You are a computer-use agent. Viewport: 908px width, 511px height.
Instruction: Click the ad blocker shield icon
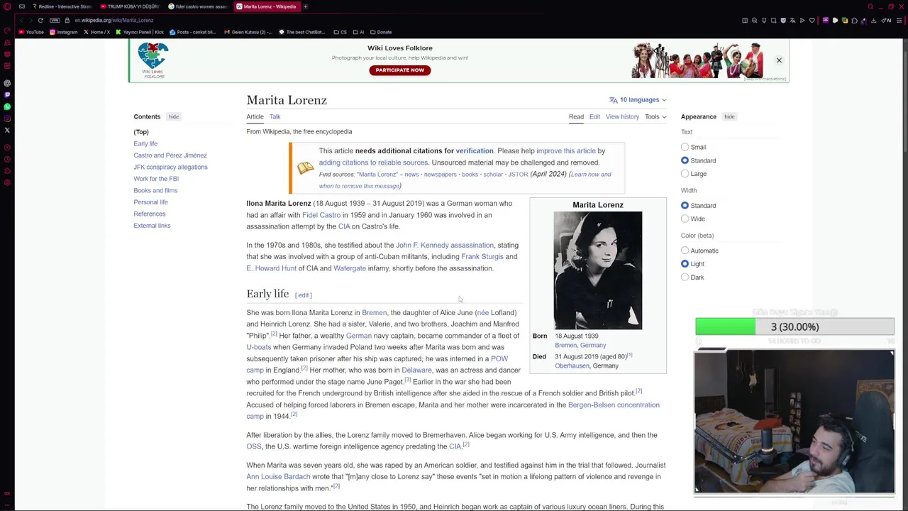[783, 21]
